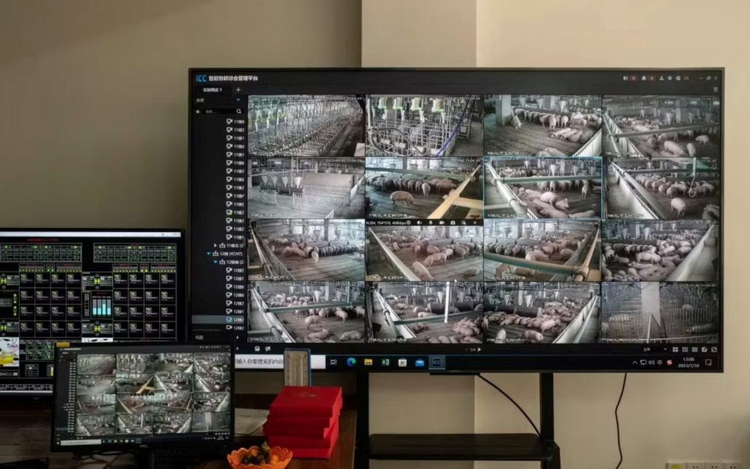Switch to the fullscreen layout icon at bottom right
The height and width of the screenshot is (469, 750).
pos(714,349)
